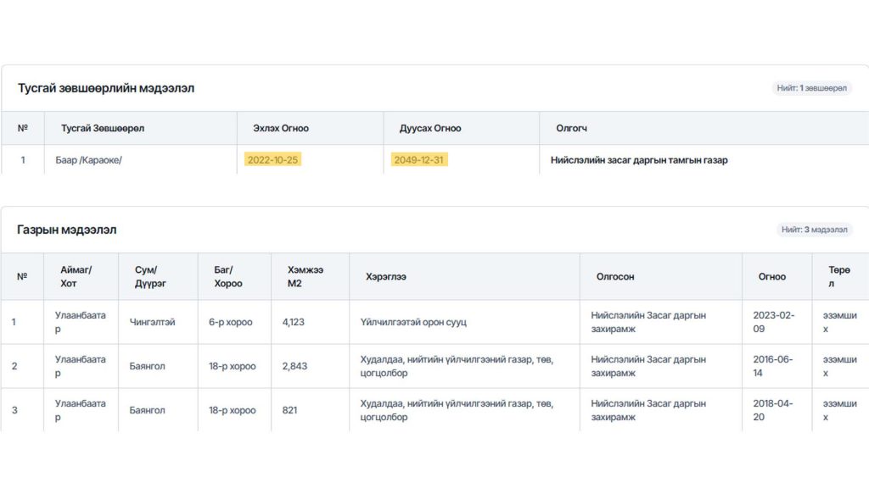The image size is (869, 488).
Task: Open issuer "Нийслэлийн засаг даргын тамгын газар"
Action: [638, 160]
